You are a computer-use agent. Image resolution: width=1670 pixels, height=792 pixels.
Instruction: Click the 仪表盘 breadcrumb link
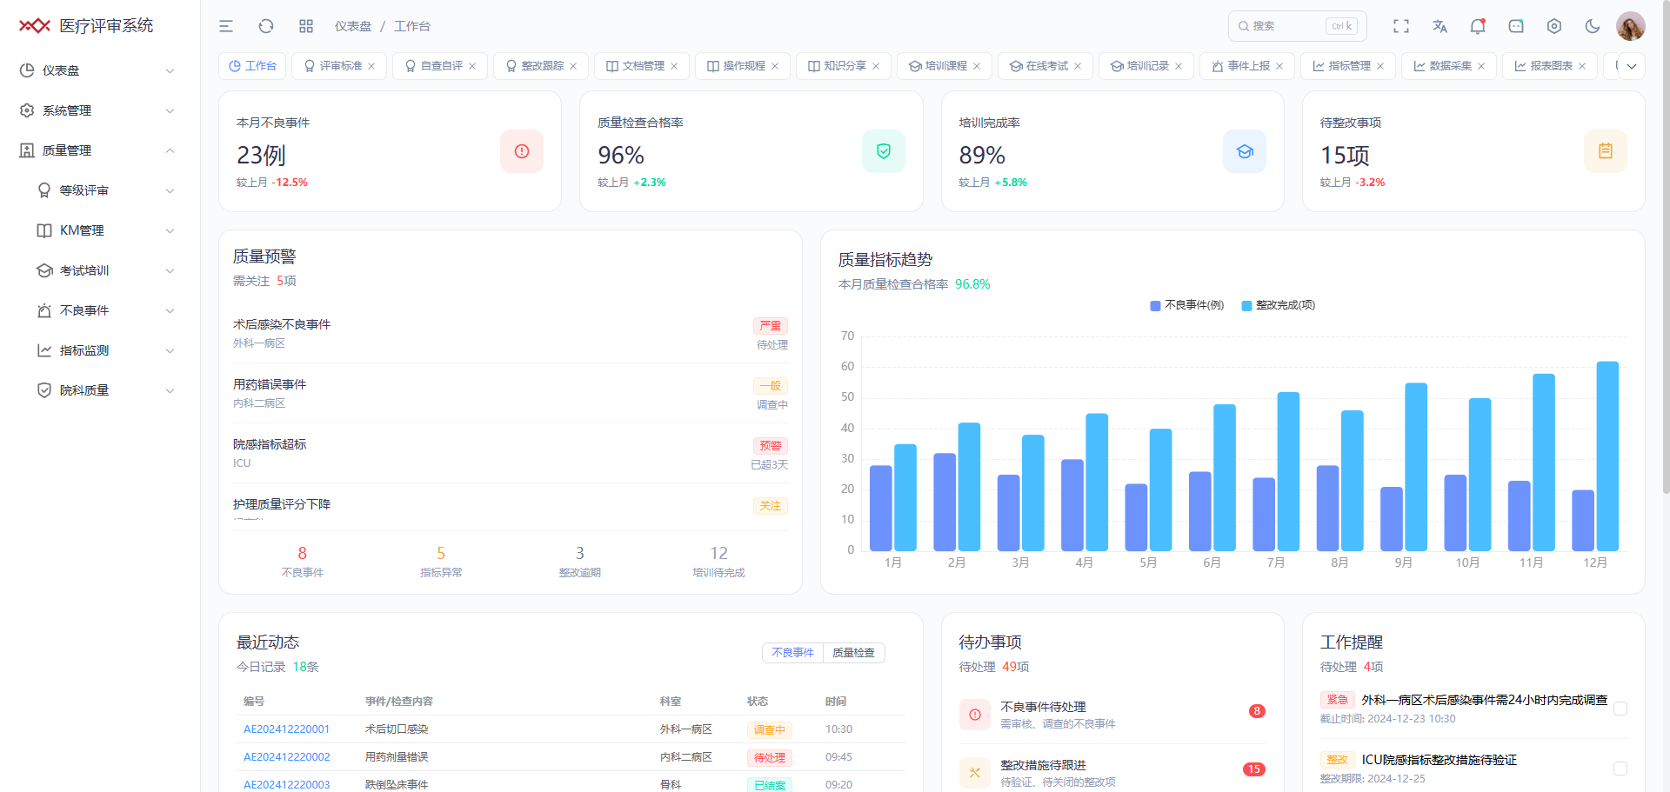[x=353, y=26]
